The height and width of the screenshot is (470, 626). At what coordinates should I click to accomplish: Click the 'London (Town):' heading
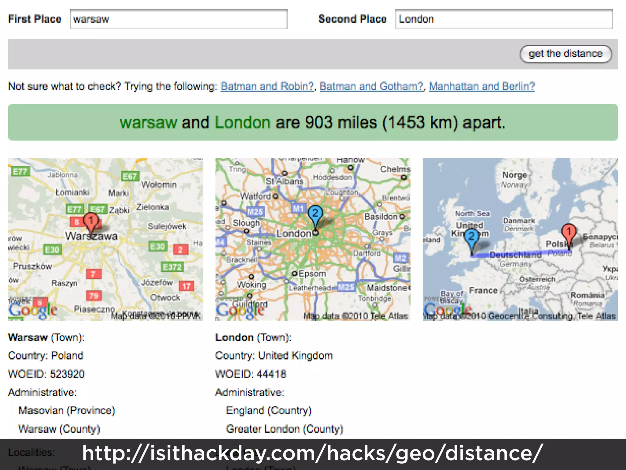pyautogui.click(x=253, y=337)
